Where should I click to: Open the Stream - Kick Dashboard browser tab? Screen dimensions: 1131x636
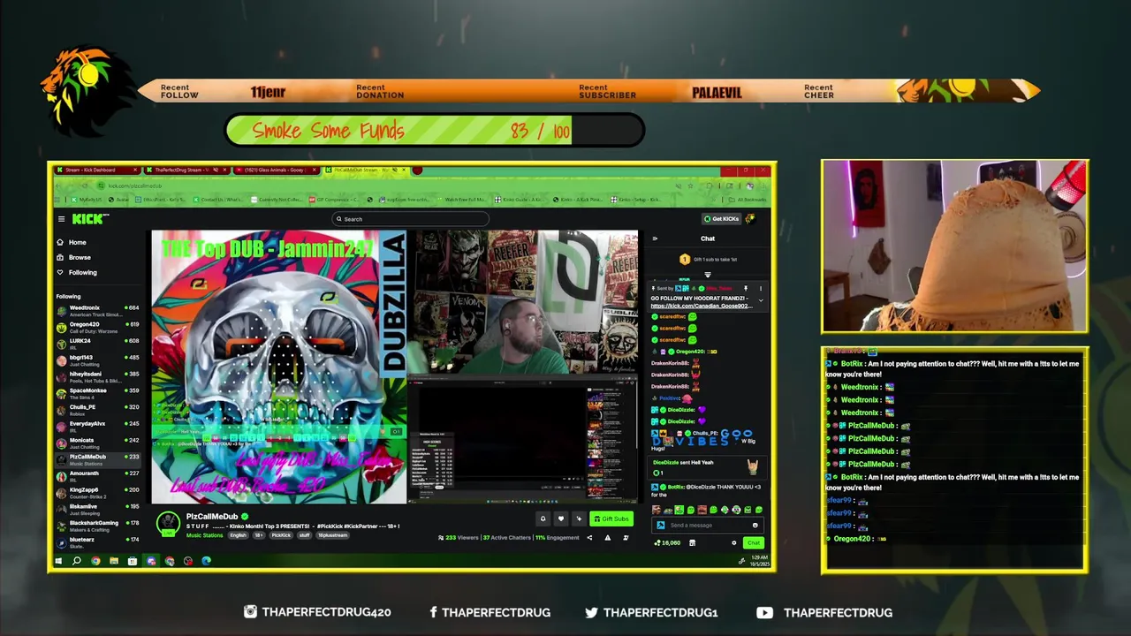click(x=95, y=170)
